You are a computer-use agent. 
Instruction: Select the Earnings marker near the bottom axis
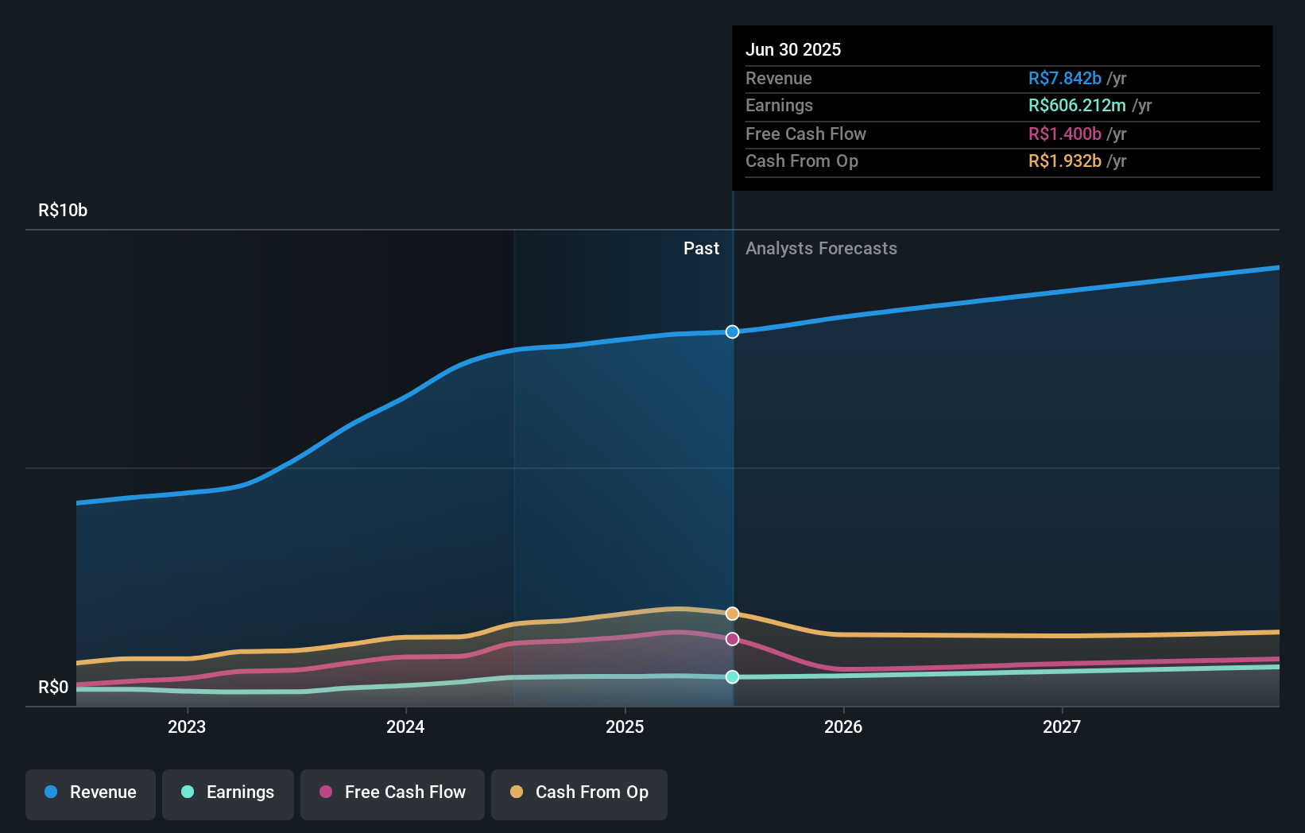tap(731, 677)
